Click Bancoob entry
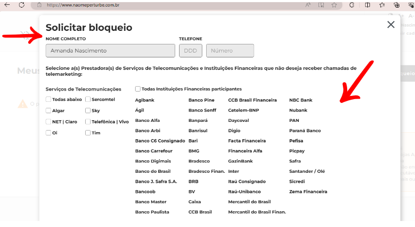The image size is (415, 227). [145, 192]
